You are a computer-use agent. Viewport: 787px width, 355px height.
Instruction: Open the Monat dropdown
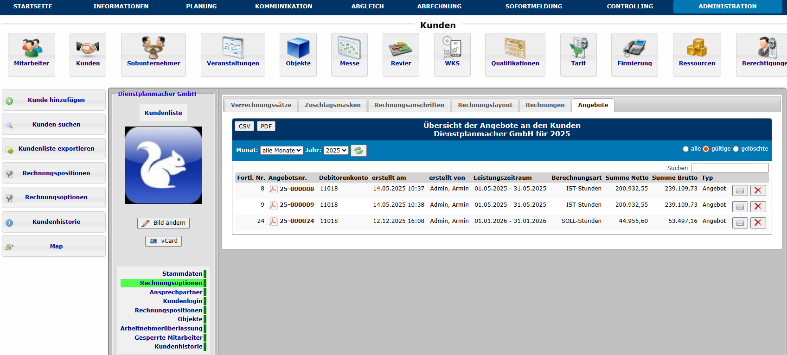pos(282,151)
